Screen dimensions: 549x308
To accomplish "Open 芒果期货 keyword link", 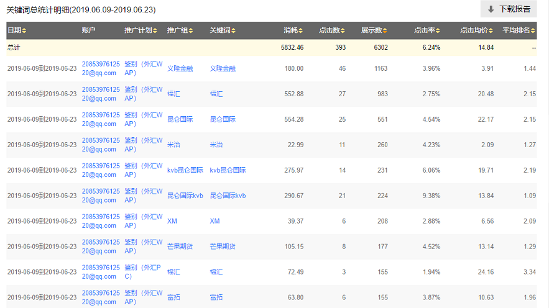I will coord(223,247).
